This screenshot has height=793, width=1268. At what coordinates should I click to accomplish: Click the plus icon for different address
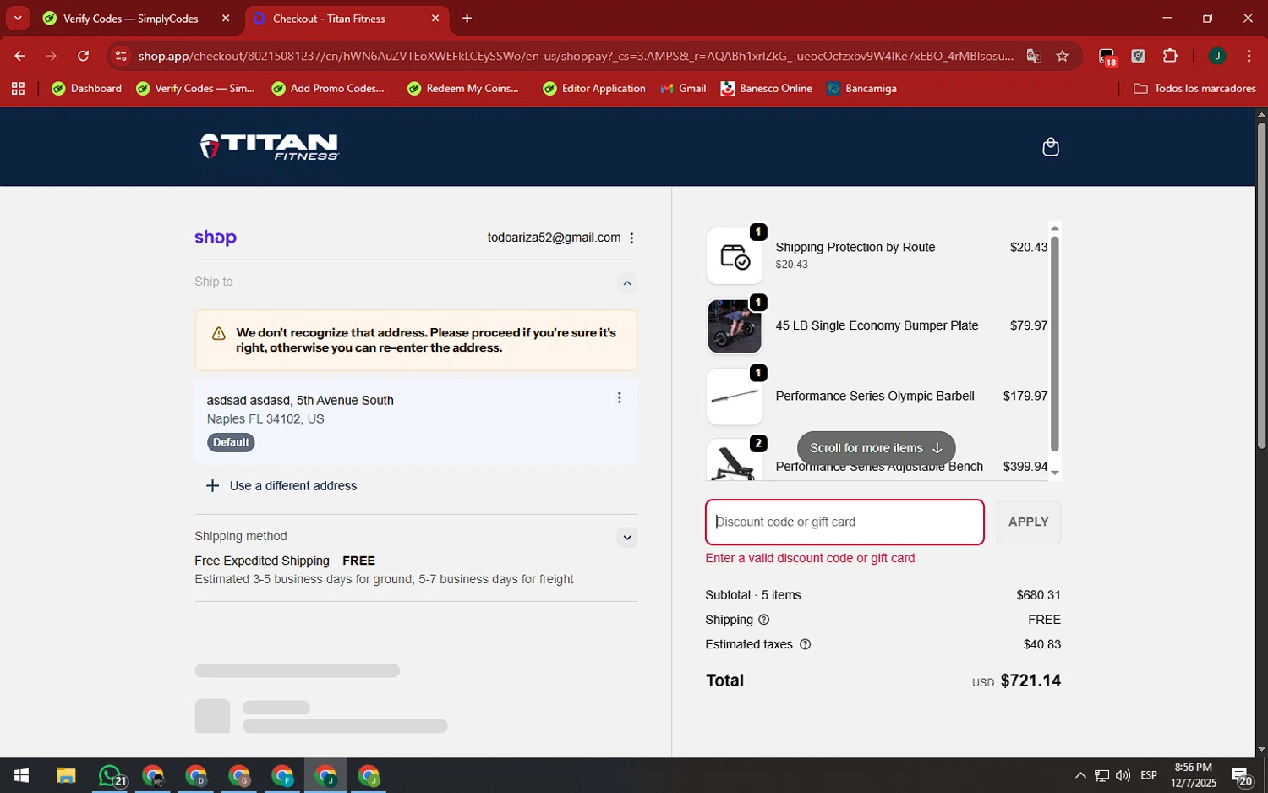click(213, 486)
